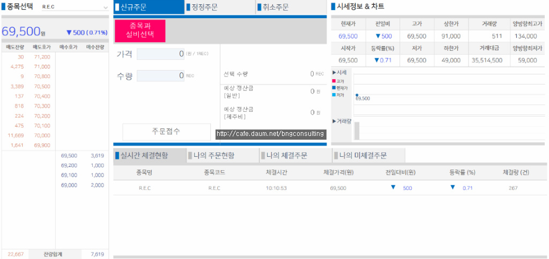Select the 70,400 sell price
The width and height of the screenshot is (549, 259).
pos(42,96)
